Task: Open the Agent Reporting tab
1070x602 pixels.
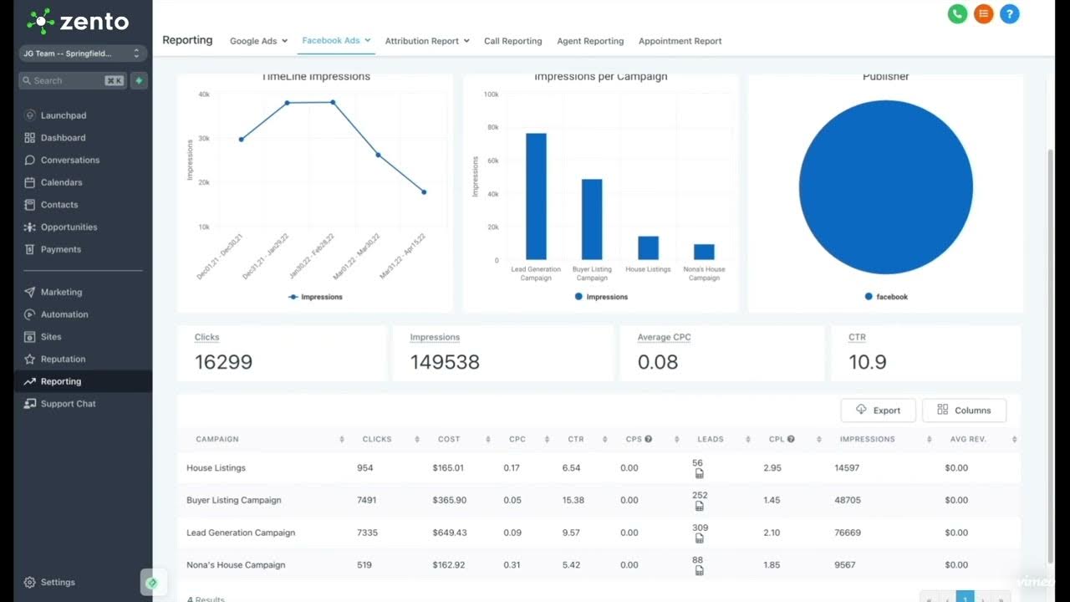Action: [590, 41]
